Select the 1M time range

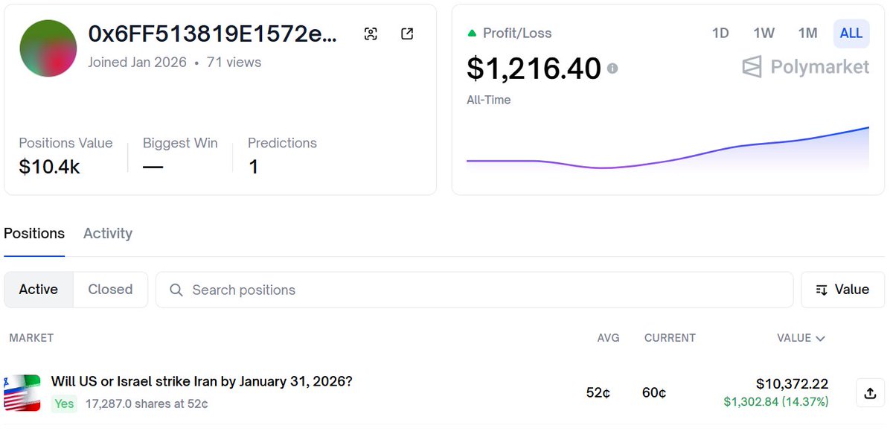tap(807, 33)
